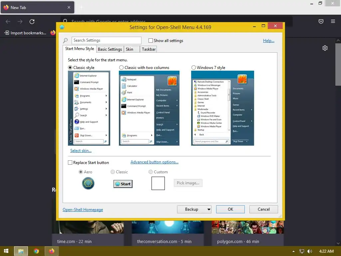
Task: Click the two-column style preview image
Action: point(149,108)
